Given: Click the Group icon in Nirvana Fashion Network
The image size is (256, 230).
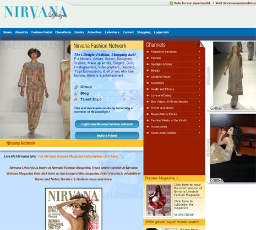Looking at the screenshot, I should click(x=77, y=87).
